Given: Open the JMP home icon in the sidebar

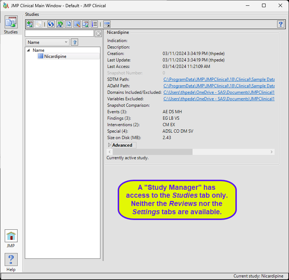Looking at the screenshot, I should coord(11,237).
